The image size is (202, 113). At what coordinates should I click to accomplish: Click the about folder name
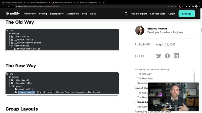(x=19, y=86)
